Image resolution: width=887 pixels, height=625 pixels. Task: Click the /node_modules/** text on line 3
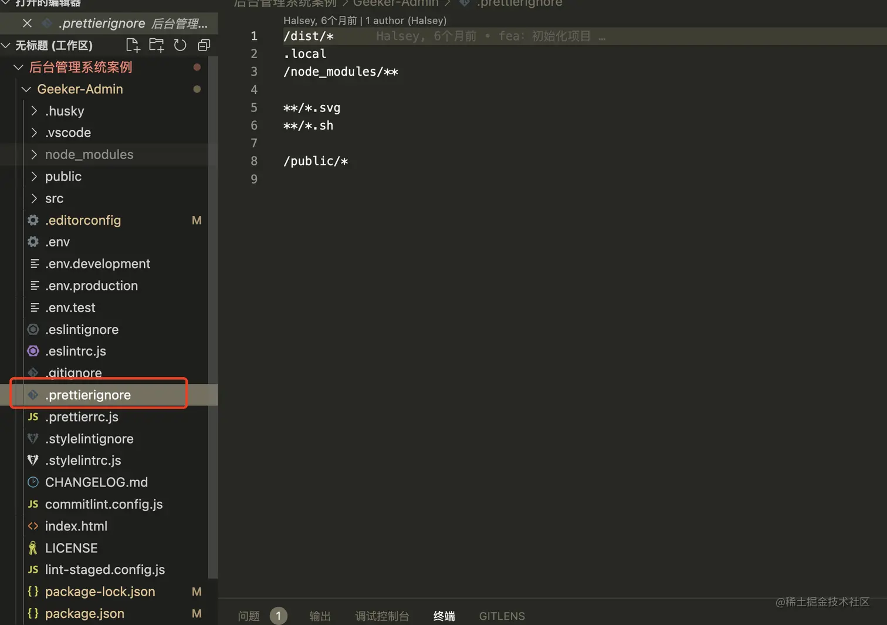coord(341,72)
